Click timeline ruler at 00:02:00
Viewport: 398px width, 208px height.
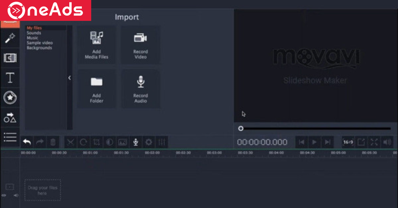152,153
